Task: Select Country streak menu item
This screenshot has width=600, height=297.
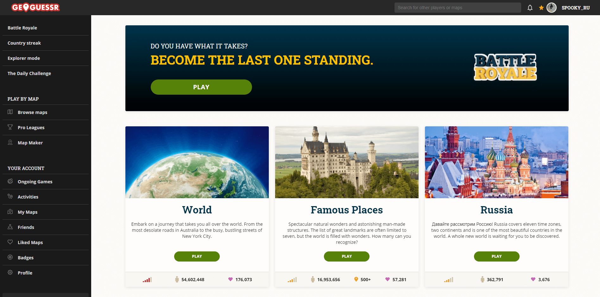Action: 46,43
